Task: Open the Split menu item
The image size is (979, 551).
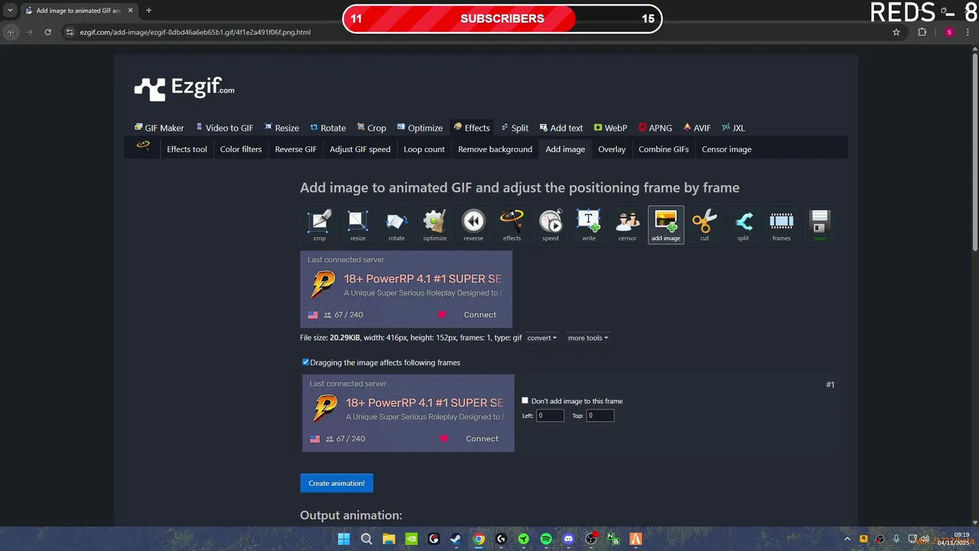Action: click(x=515, y=128)
